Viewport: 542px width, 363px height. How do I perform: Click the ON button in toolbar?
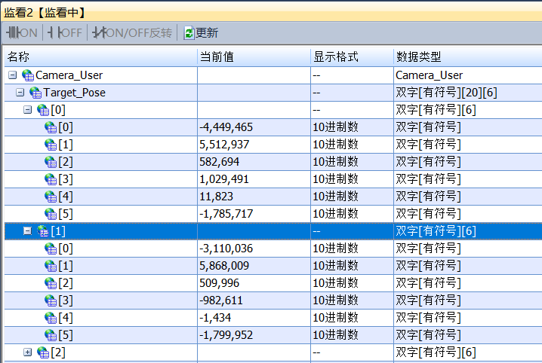(x=21, y=32)
